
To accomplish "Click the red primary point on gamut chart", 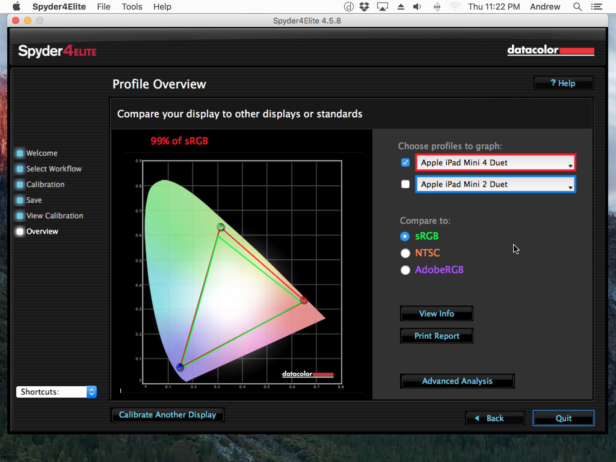I will point(303,300).
